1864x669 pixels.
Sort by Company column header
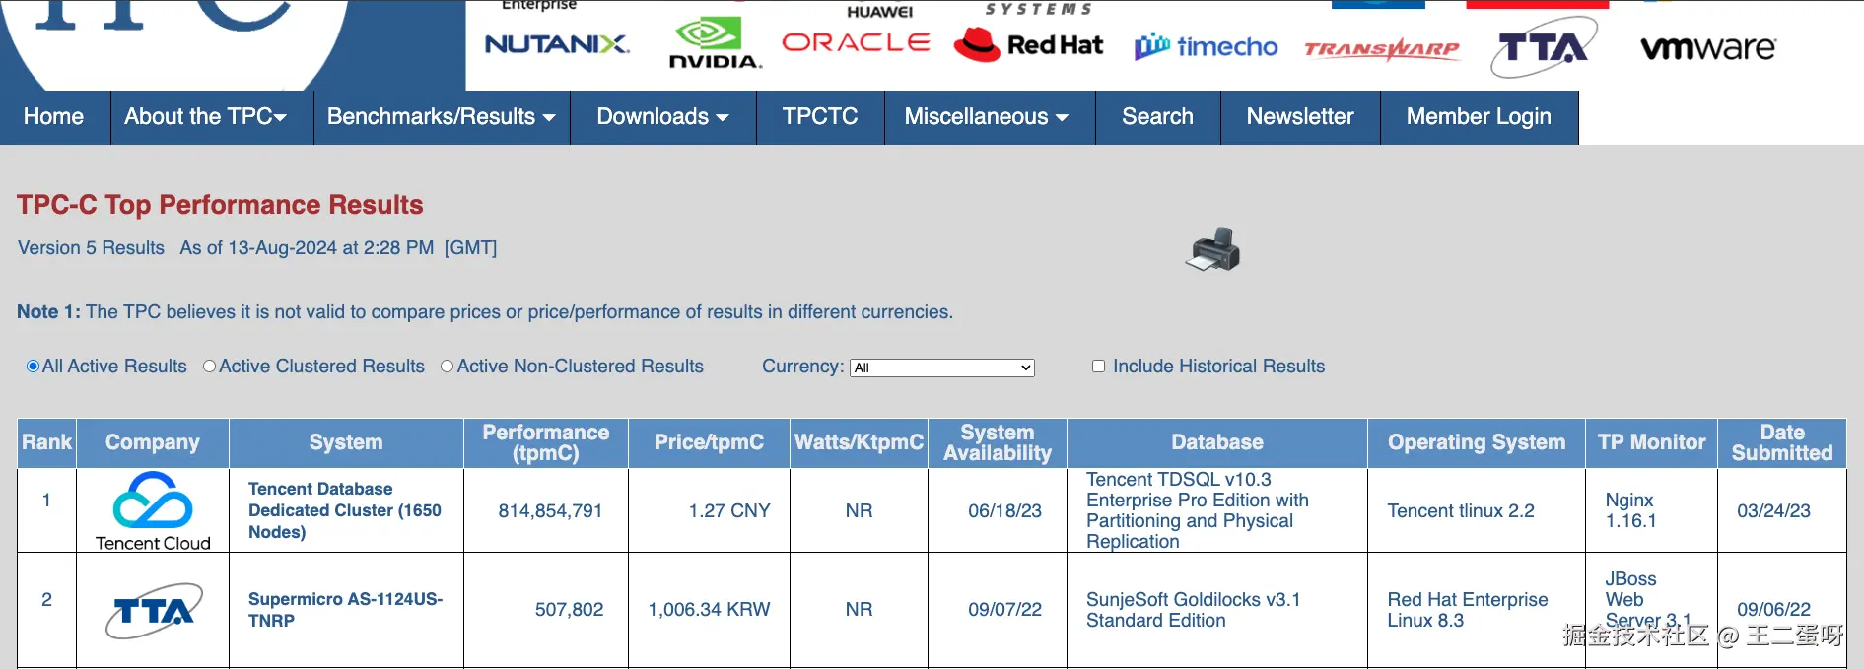point(153,443)
